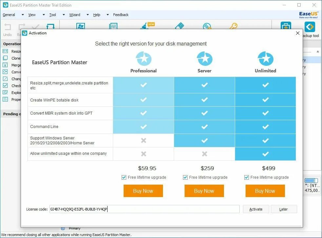Click the Change label icon in sidebar

[x=5, y=79]
